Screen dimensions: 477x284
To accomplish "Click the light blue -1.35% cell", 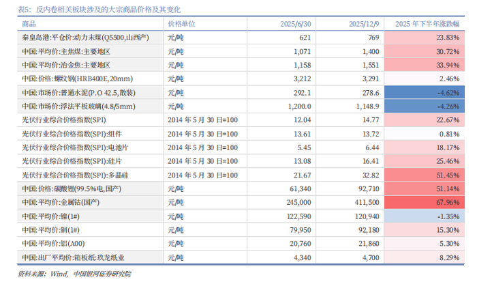I will click(425, 216).
